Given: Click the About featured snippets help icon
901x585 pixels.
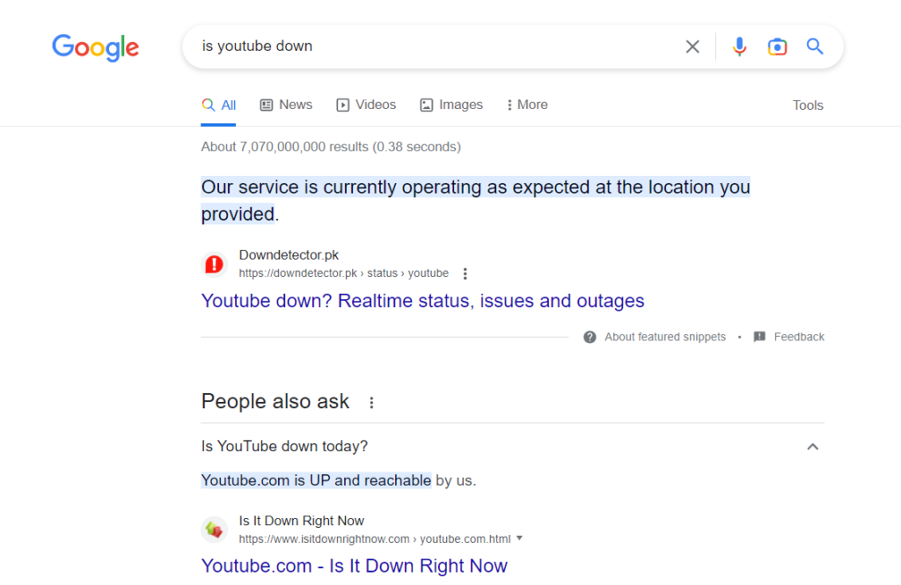Looking at the screenshot, I should 590,337.
